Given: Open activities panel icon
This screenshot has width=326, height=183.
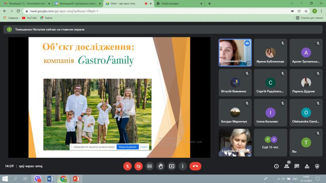Looking at the screenshot, I should coord(307,166).
